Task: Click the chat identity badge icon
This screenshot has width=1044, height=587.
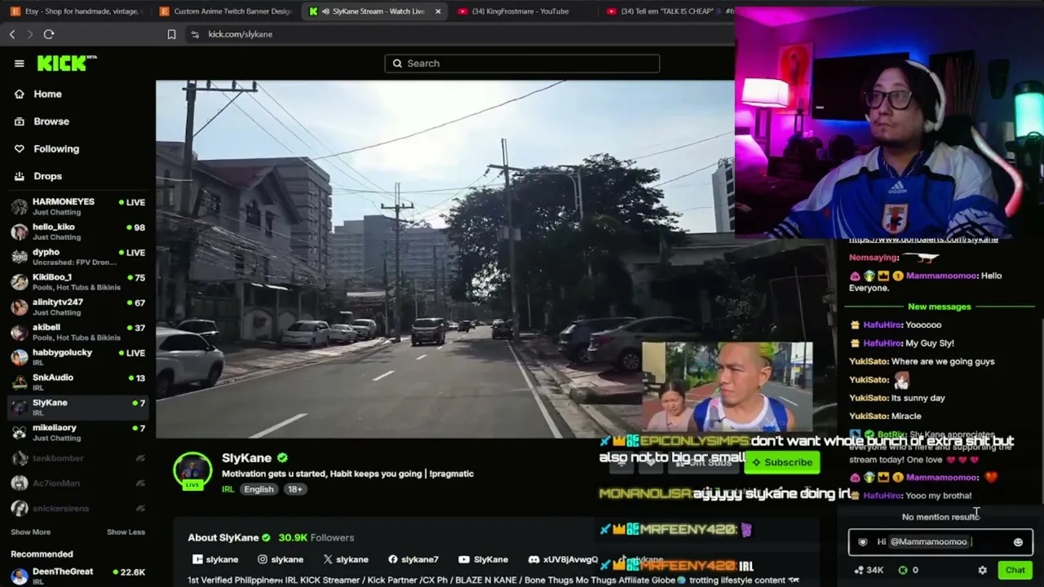Action: [863, 542]
